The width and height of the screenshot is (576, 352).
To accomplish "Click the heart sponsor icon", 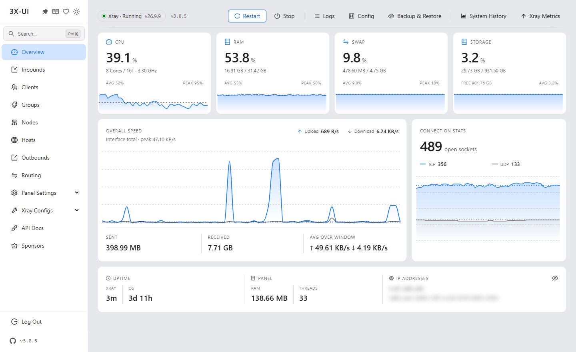I will [x=66, y=12].
